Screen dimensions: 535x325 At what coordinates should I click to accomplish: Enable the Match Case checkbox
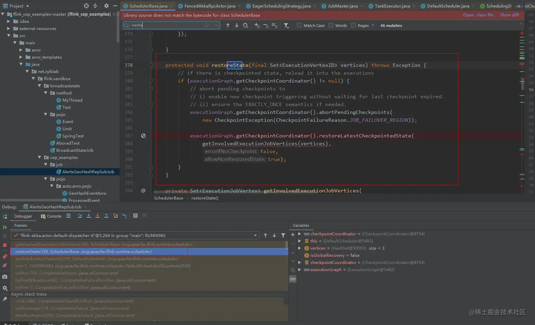tap(299, 25)
